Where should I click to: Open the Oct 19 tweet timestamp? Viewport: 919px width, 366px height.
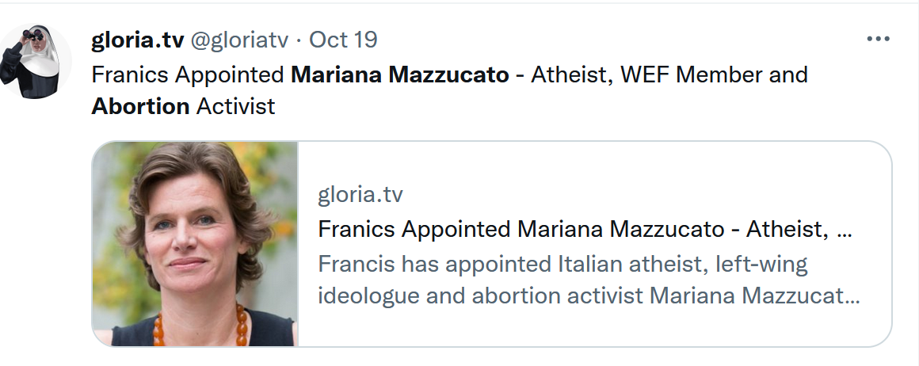tap(343, 39)
